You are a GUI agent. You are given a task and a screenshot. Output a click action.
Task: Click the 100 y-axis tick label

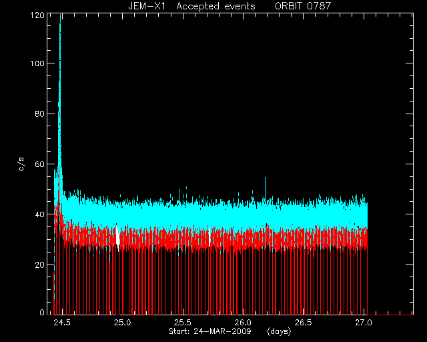37,63
